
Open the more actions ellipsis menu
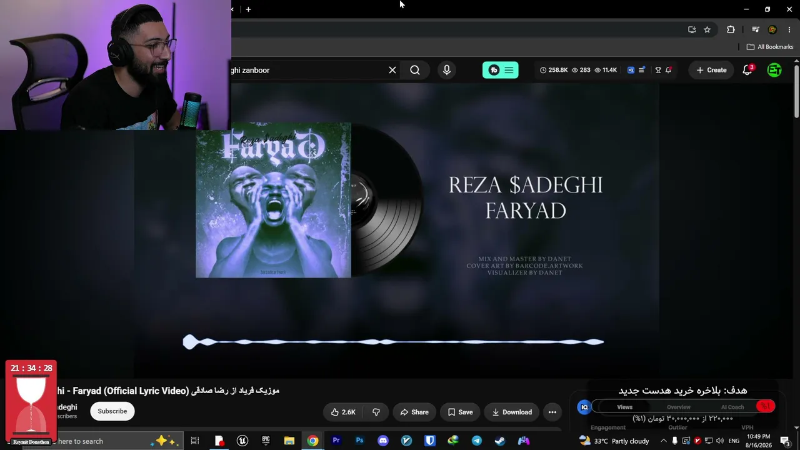[552, 412]
